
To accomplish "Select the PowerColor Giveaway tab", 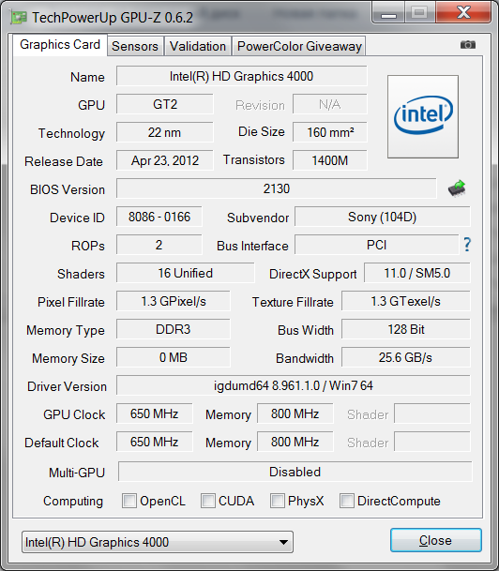I will click(x=299, y=46).
